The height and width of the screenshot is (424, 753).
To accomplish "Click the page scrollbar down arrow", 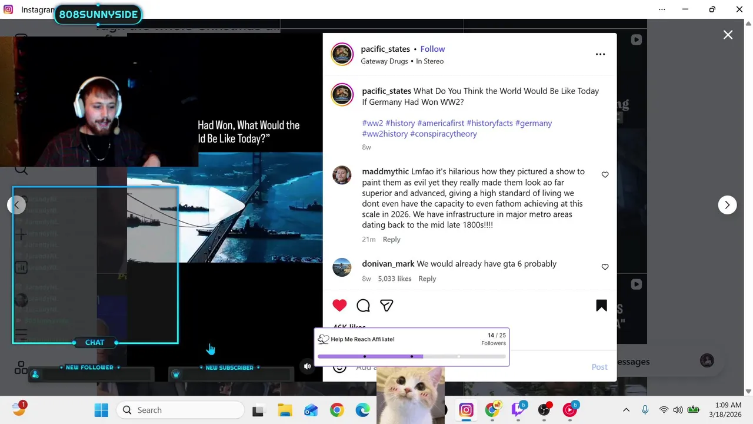I will (x=748, y=392).
